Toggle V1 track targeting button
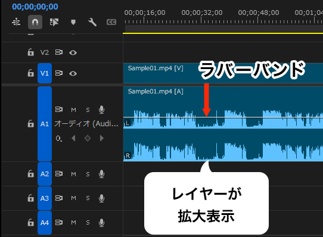Image resolution: width=323 pixels, height=237 pixels. (x=45, y=73)
